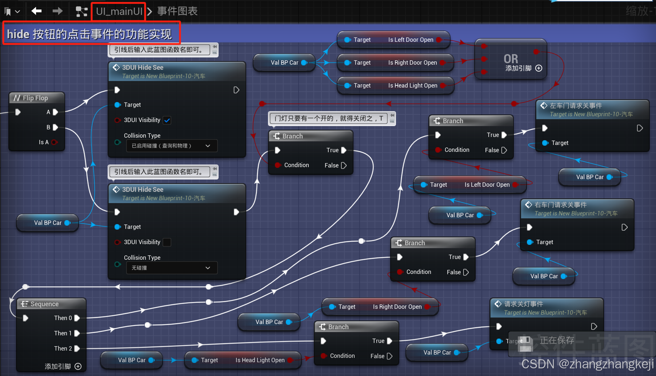Click Condition pin of Branch near 左车门请求关事件
Viewport: 656px width, 376px height.
point(438,150)
